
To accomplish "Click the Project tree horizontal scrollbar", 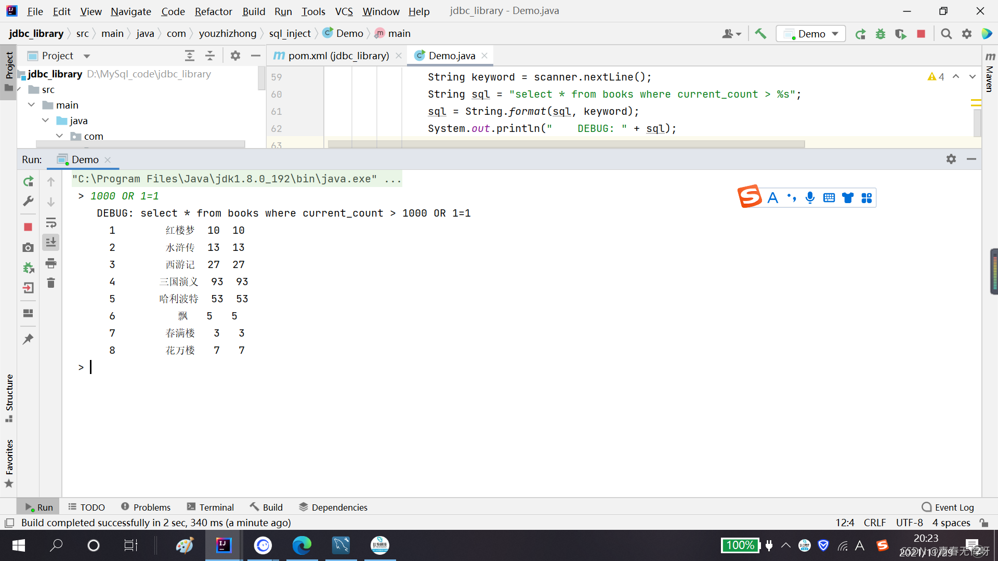I will [x=140, y=144].
